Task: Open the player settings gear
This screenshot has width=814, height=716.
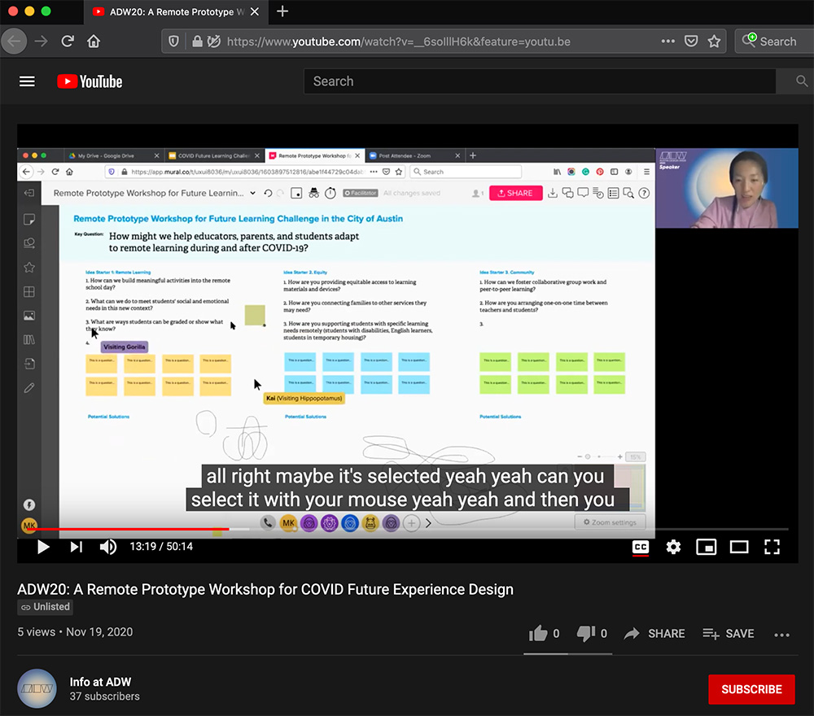Action: coord(673,547)
